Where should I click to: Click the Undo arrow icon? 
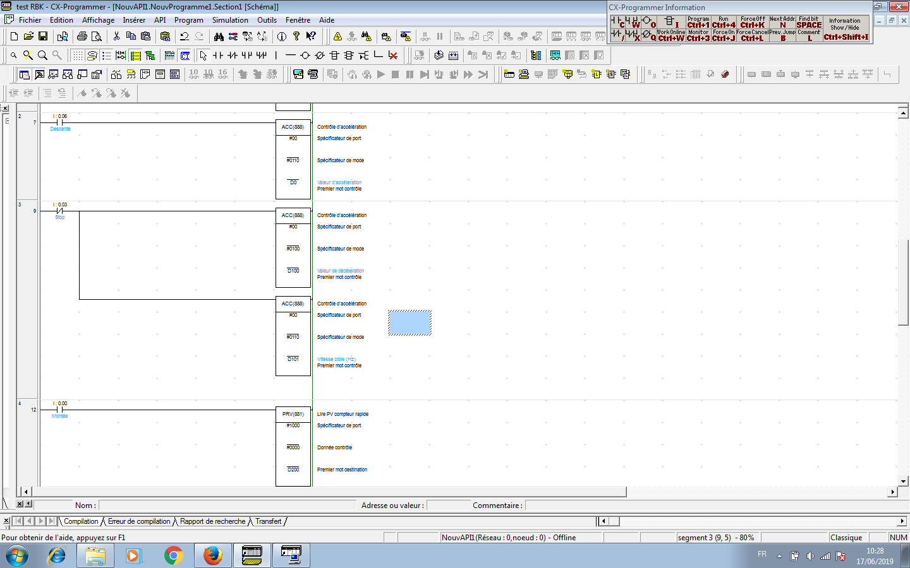click(185, 37)
